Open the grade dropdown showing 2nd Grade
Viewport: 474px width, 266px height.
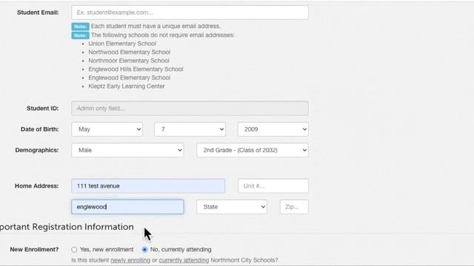253,150
